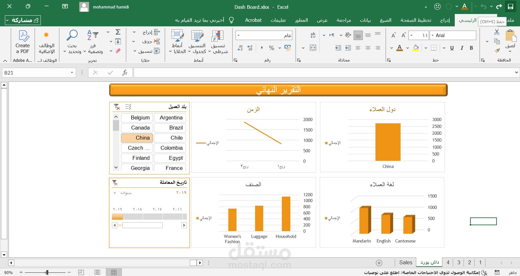Collapse the ribbon with chevron
The width and height of the screenshot is (520, 276).
point(5,61)
